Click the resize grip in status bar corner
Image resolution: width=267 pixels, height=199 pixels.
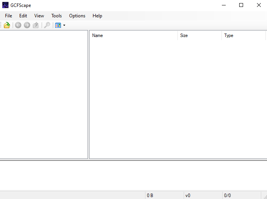click(265, 197)
